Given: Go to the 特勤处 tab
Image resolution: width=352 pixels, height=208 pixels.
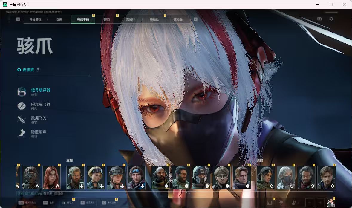Looking at the screenshot, I should 154,19.
